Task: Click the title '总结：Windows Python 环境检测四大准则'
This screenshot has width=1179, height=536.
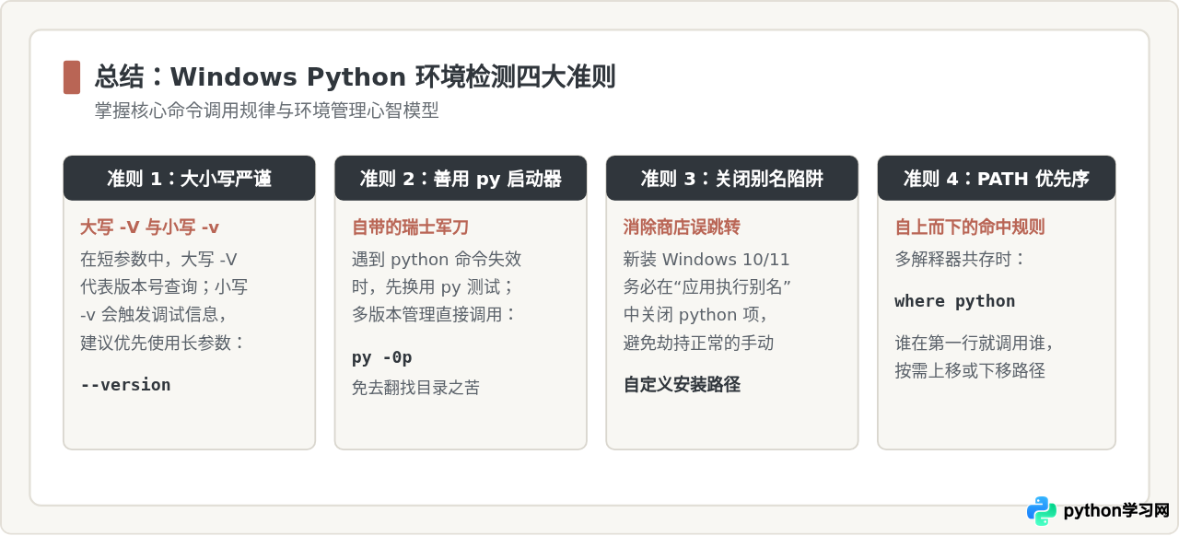Action: coord(355,76)
